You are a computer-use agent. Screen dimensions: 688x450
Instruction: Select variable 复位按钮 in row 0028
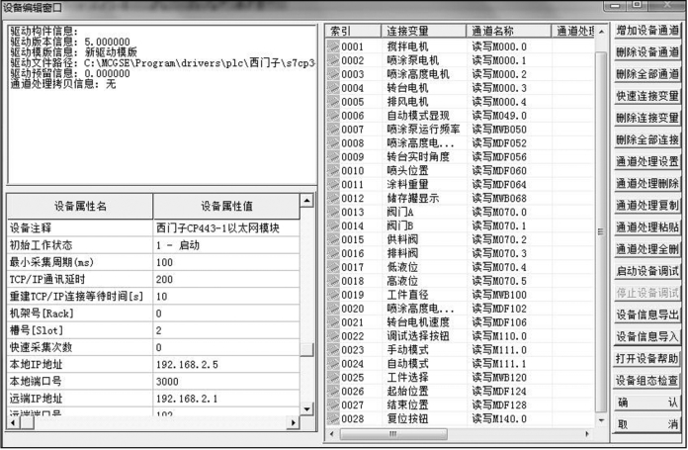pyautogui.click(x=407, y=418)
